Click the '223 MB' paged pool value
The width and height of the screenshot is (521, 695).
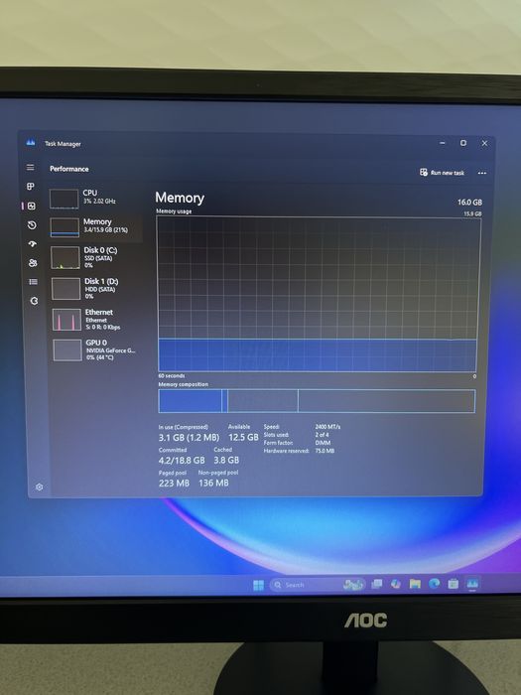click(174, 484)
